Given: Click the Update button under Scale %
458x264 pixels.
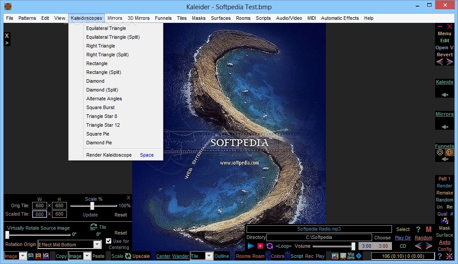Looking at the screenshot, I should (90, 215).
